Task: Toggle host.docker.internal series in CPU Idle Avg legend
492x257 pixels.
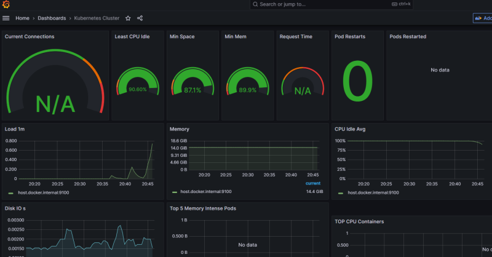Action: (x=373, y=192)
